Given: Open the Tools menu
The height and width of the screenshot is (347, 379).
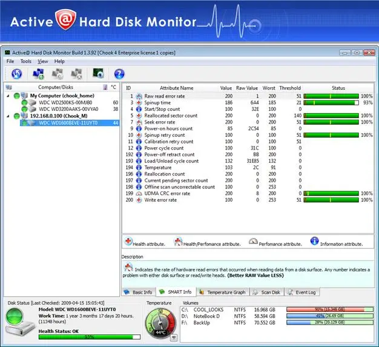Looking at the screenshot, I should [26, 61].
